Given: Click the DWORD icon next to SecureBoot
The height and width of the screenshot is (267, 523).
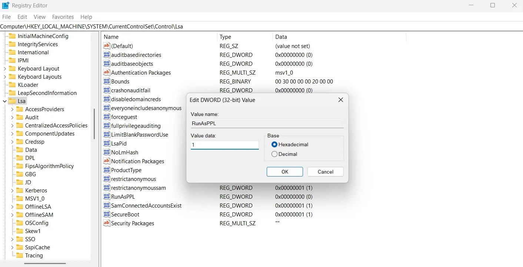Looking at the screenshot, I should [x=106, y=214].
